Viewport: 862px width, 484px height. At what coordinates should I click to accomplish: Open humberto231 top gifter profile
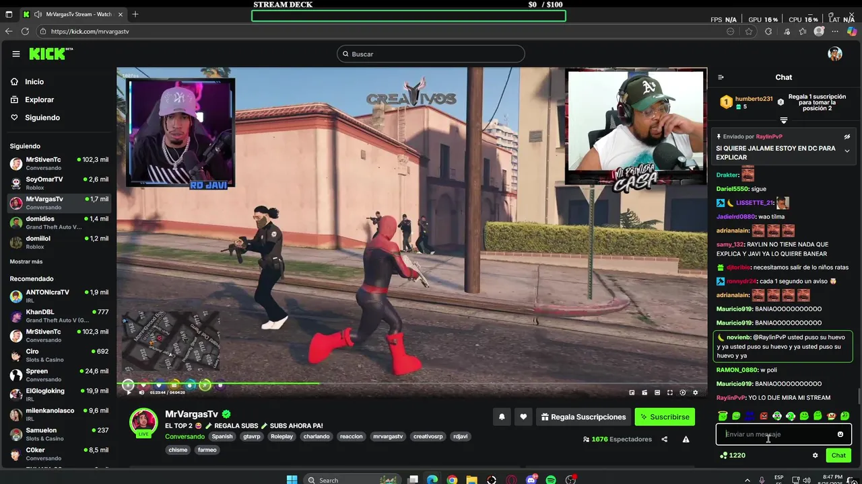pyautogui.click(x=754, y=99)
